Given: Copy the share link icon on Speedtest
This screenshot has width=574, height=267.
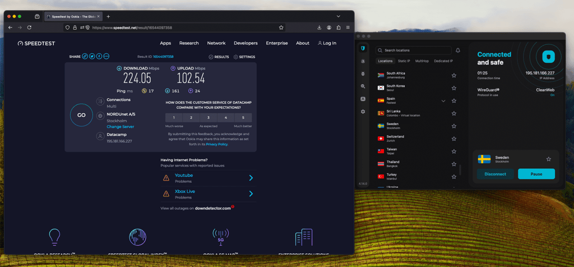Looking at the screenshot, I should click(x=85, y=57).
